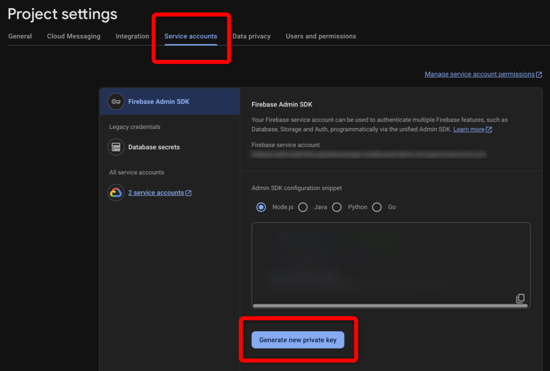
Task: Select the Python radio button
Action: (337, 207)
